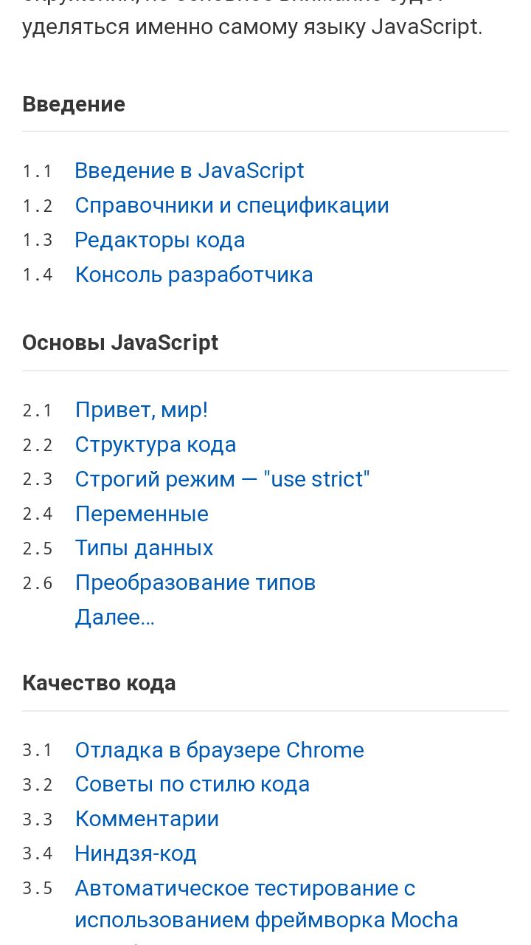The height and width of the screenshot is (945, 531).
Task: Click the 'Основы JavaScript' section heading
Action: click(120, 343)
